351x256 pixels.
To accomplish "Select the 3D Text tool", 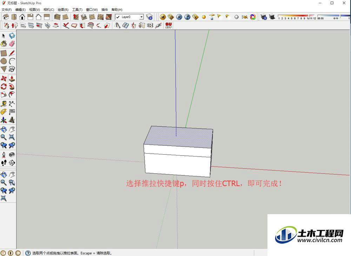I will coord(12,120).
